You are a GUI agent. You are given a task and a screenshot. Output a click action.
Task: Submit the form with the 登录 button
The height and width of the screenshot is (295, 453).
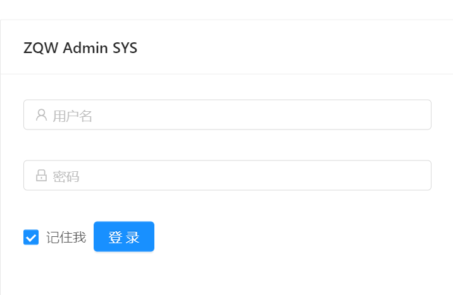coord(124,237)
